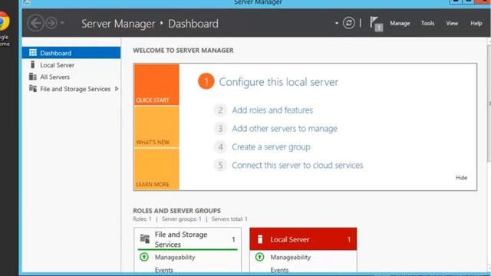491x276 pixels.
Task: Click the File and Storage Services tile icon
Action: 145,239
